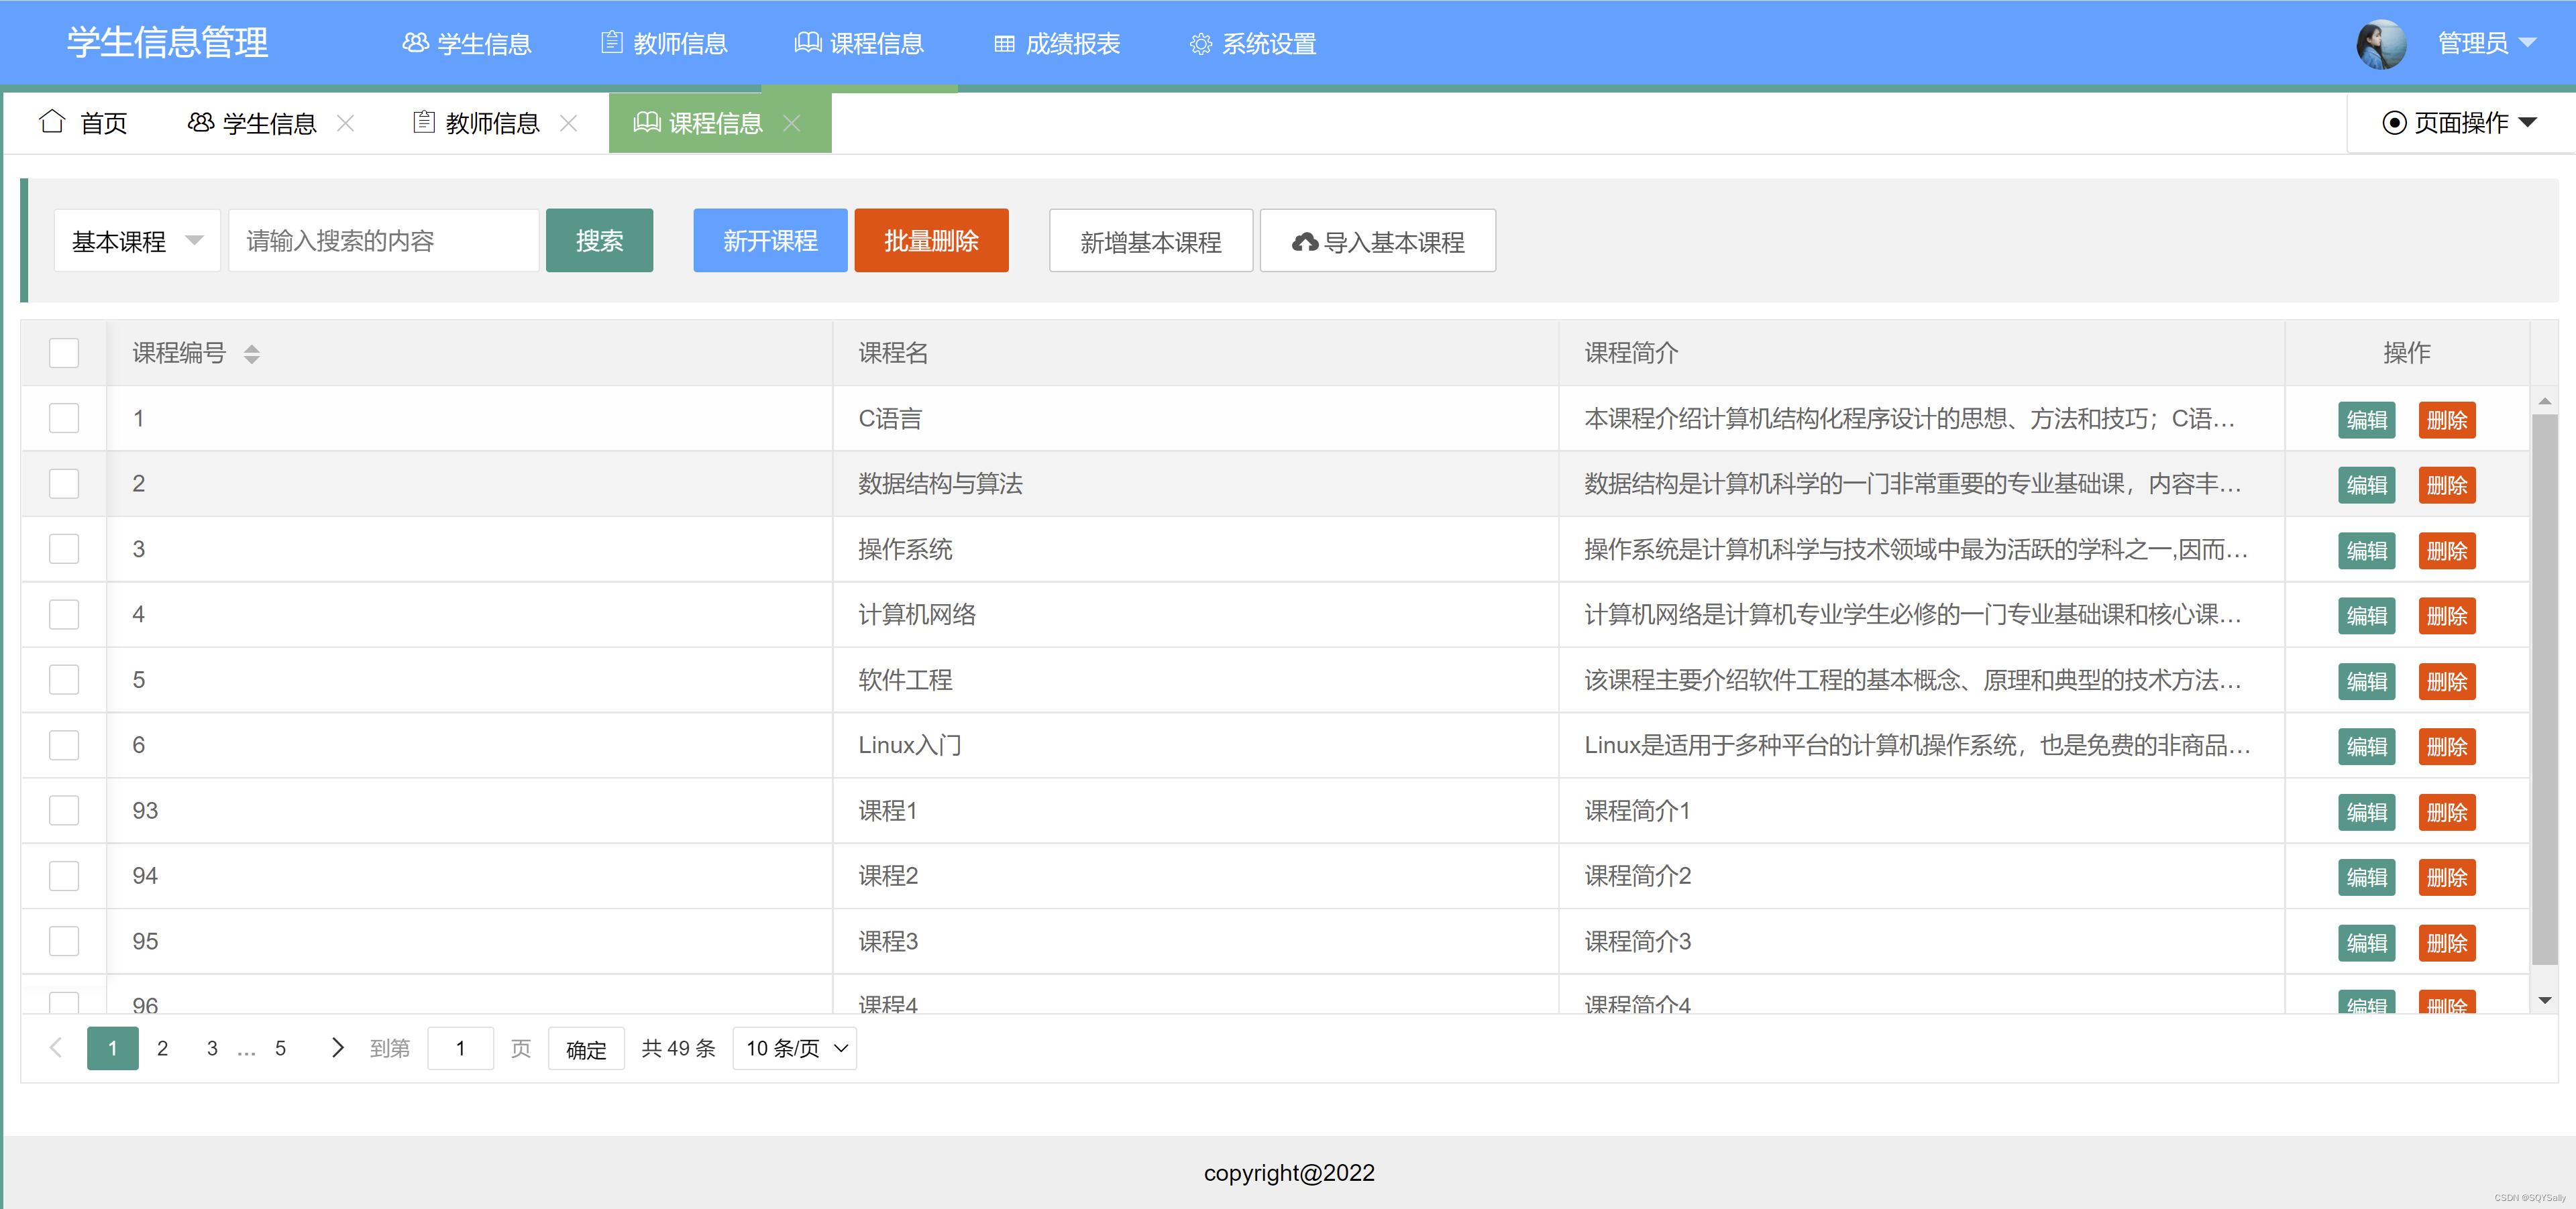Click the orange 批量删除 button
2576x1209 pixels.
click(931, 241)
